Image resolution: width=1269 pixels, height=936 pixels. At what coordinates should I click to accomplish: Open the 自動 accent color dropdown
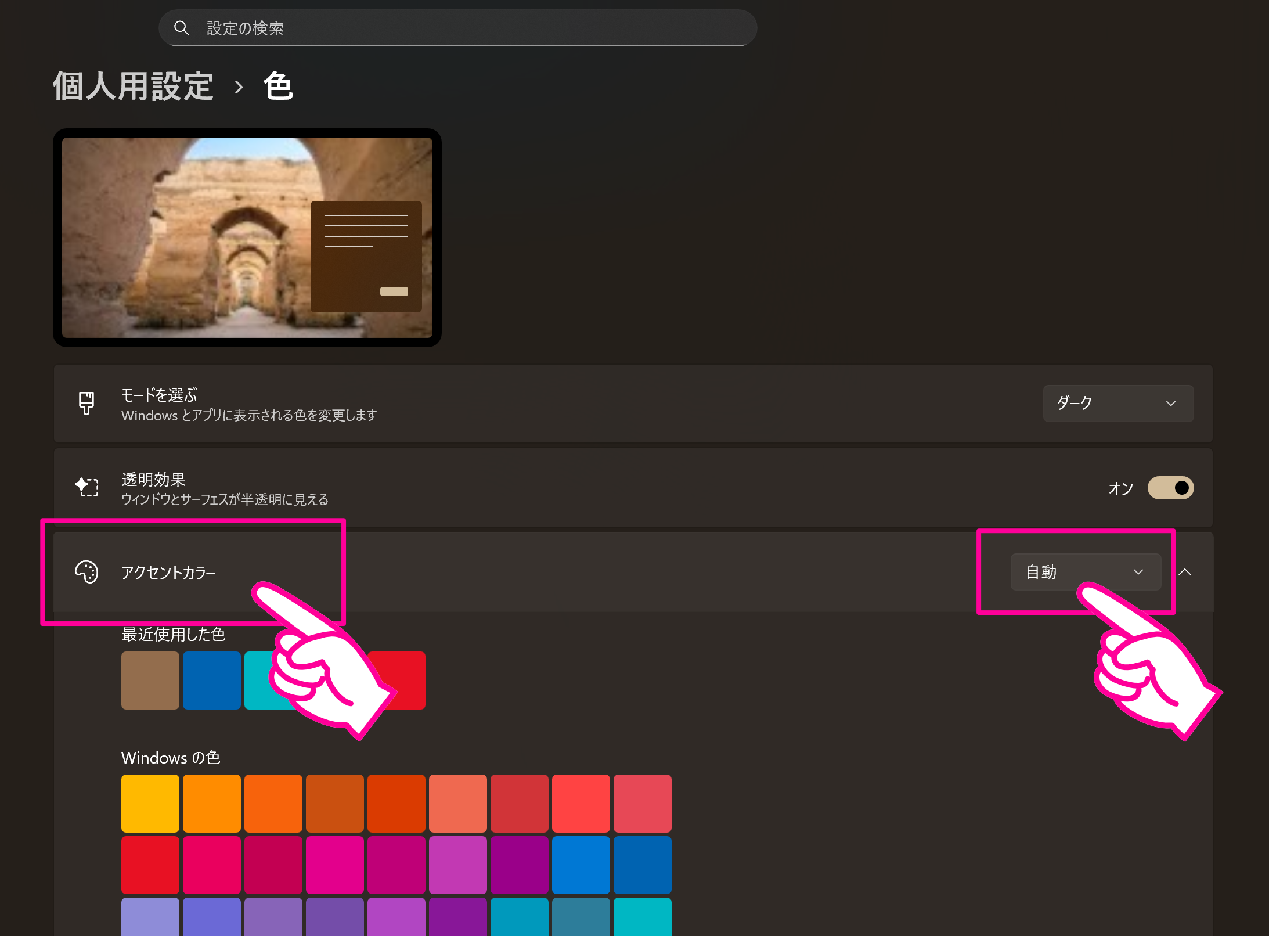click(1085, 572)
